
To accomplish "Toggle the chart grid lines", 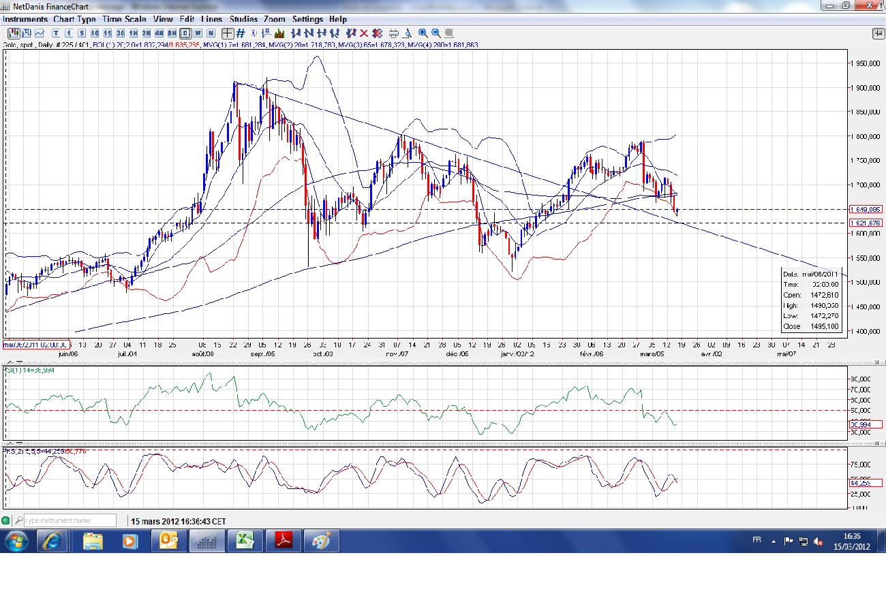I will tap(240, 33).
